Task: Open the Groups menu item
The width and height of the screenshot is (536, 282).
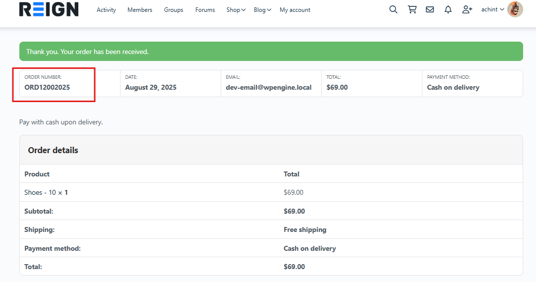Action: tap(174, 10)
